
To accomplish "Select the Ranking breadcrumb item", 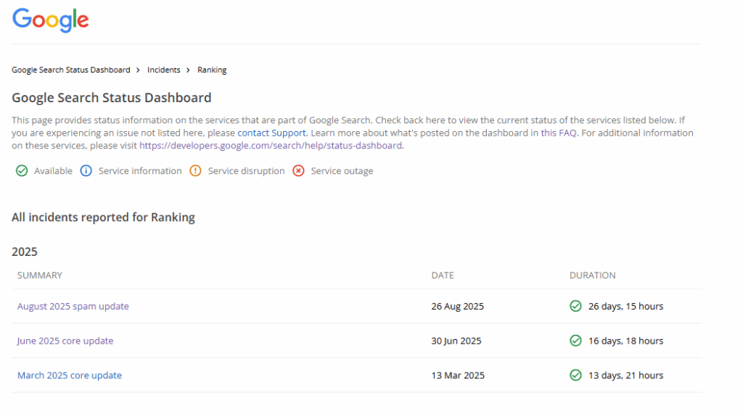I will [212, 70].
